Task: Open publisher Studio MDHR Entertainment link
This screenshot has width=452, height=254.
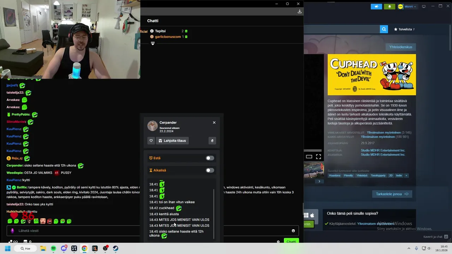Action: (x=383, y=155)
